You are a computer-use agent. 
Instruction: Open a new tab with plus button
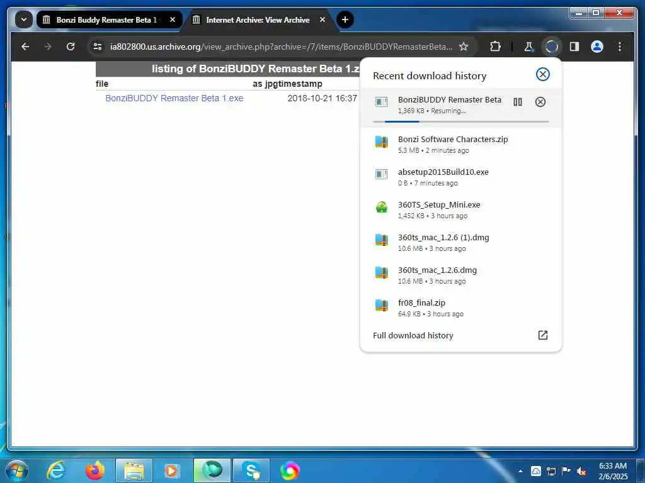pyautogui.click(x=345, y=19)
